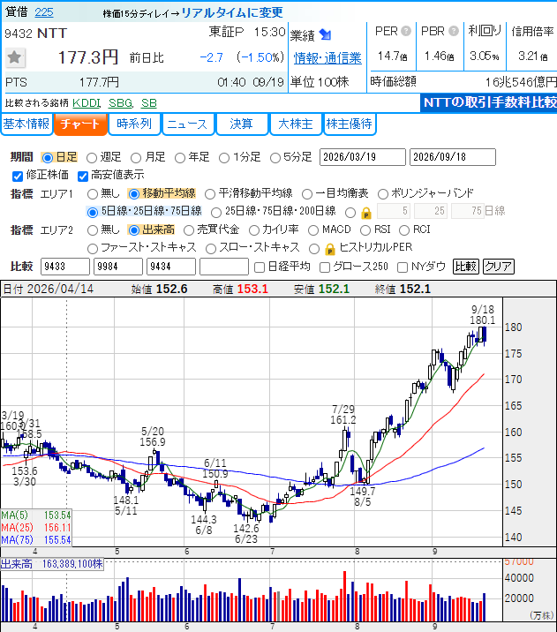
Task: Select 無し for indicator エリア2
Action: pyautogui.click(x=93, y=230)
